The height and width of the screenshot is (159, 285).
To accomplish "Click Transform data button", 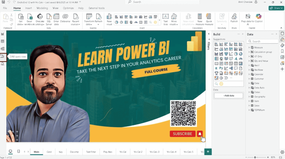I will point(89,19).
